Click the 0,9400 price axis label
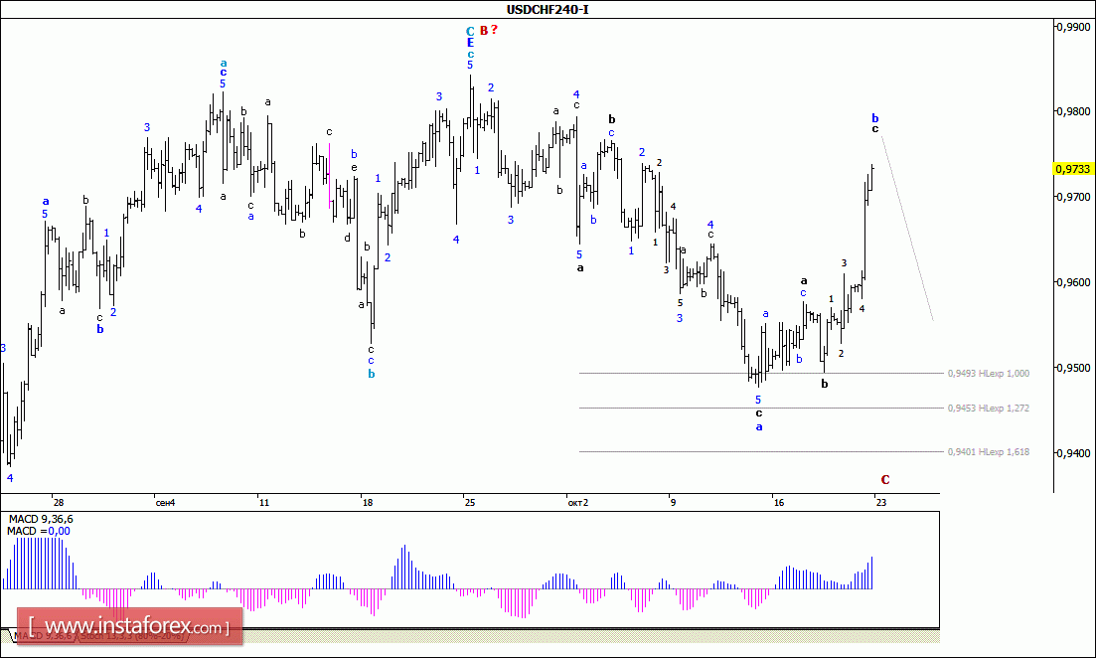Image resolution: width=1096 pixels, height=658 pixels. [x=1073, y=453]
